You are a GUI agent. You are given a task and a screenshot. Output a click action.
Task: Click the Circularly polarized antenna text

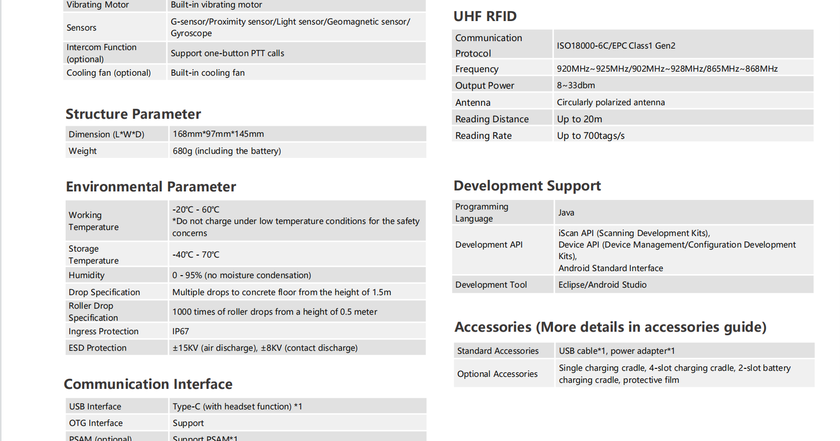point(611,102)
